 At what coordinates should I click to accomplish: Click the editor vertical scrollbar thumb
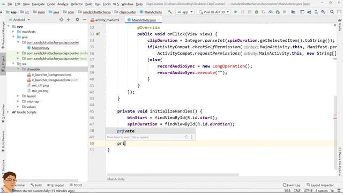click(335, 132)
